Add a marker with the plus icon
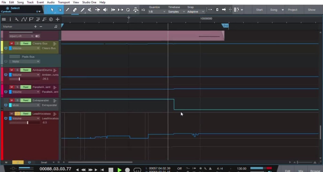Screen dimensions: 323x172 pyautogui.click(x=36, y=27)
